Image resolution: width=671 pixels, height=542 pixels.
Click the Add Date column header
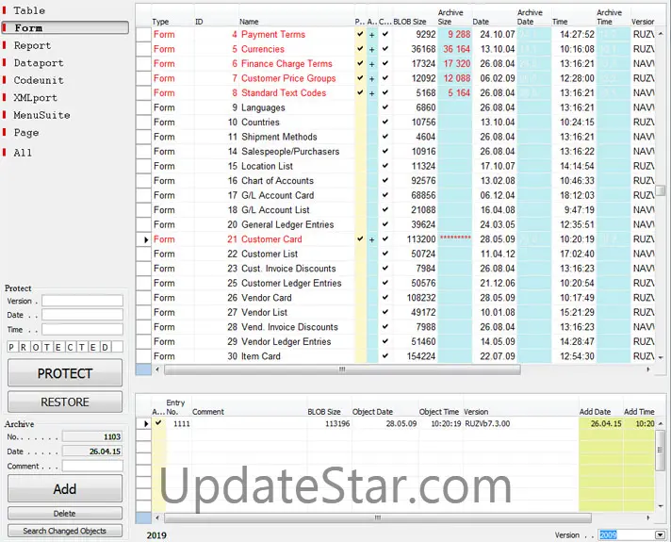tap(595, 412)
